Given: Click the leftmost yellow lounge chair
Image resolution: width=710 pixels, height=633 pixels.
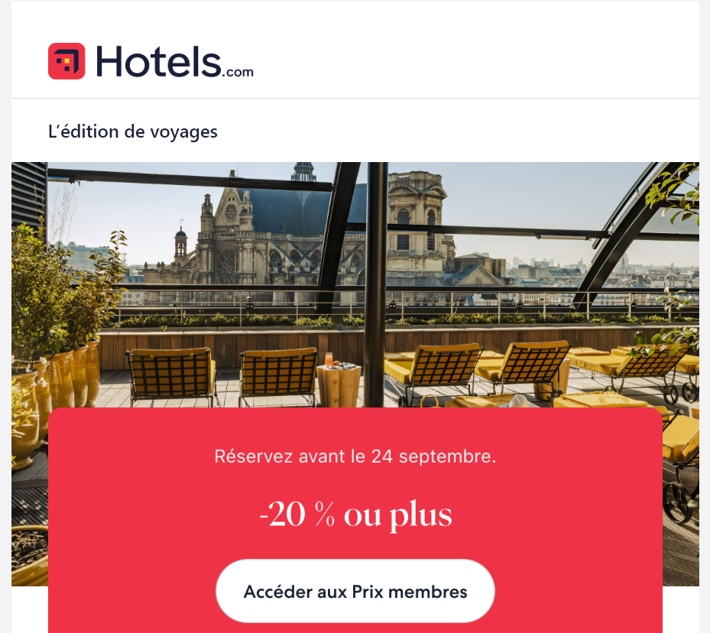Looking at the screenshot, I should (x=172, y=376).
